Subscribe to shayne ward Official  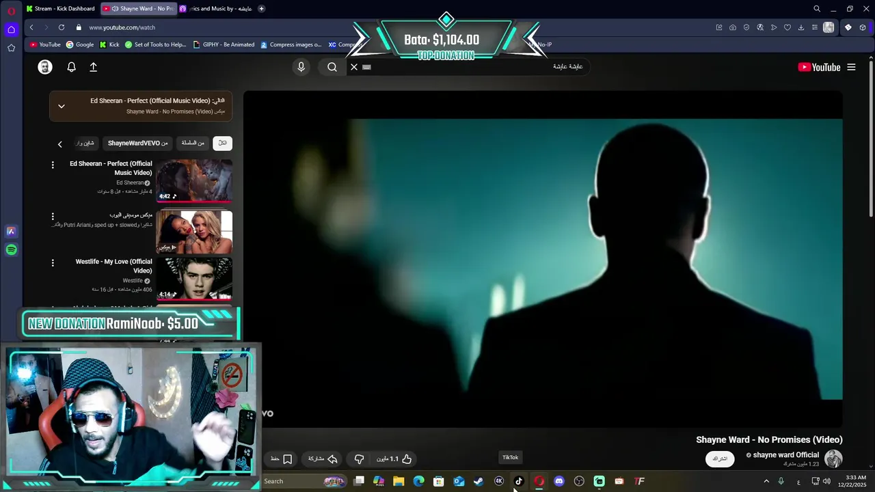pyautogui.click(x=720, y=459)
